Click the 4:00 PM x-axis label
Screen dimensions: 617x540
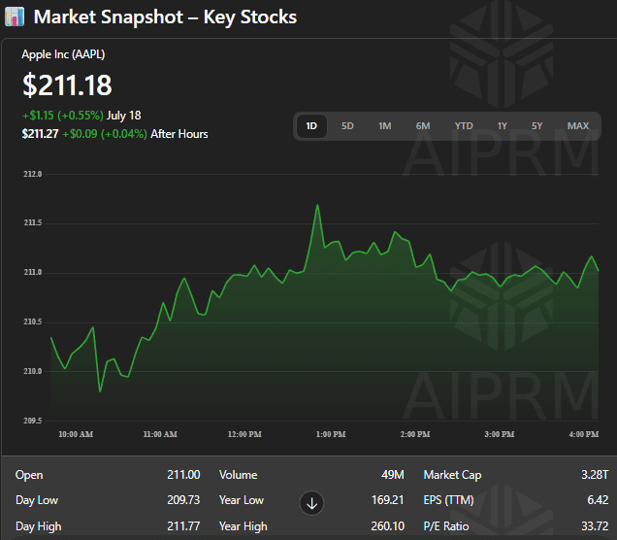pyautogui.click(x=584, y=434)
